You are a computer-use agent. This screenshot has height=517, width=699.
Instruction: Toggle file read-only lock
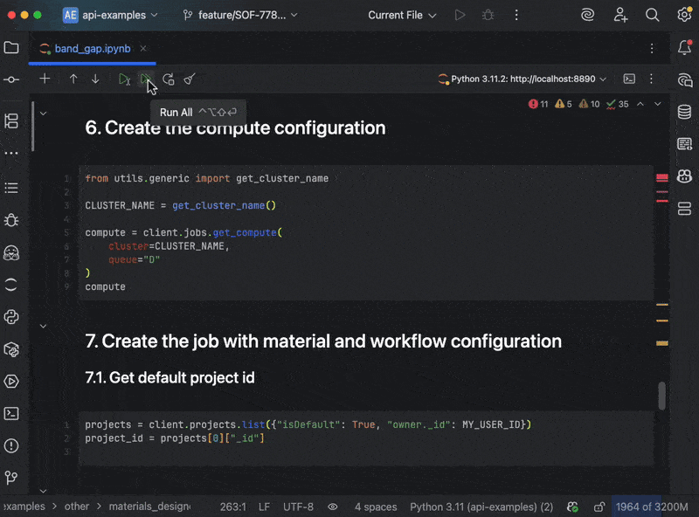(599, 507)
